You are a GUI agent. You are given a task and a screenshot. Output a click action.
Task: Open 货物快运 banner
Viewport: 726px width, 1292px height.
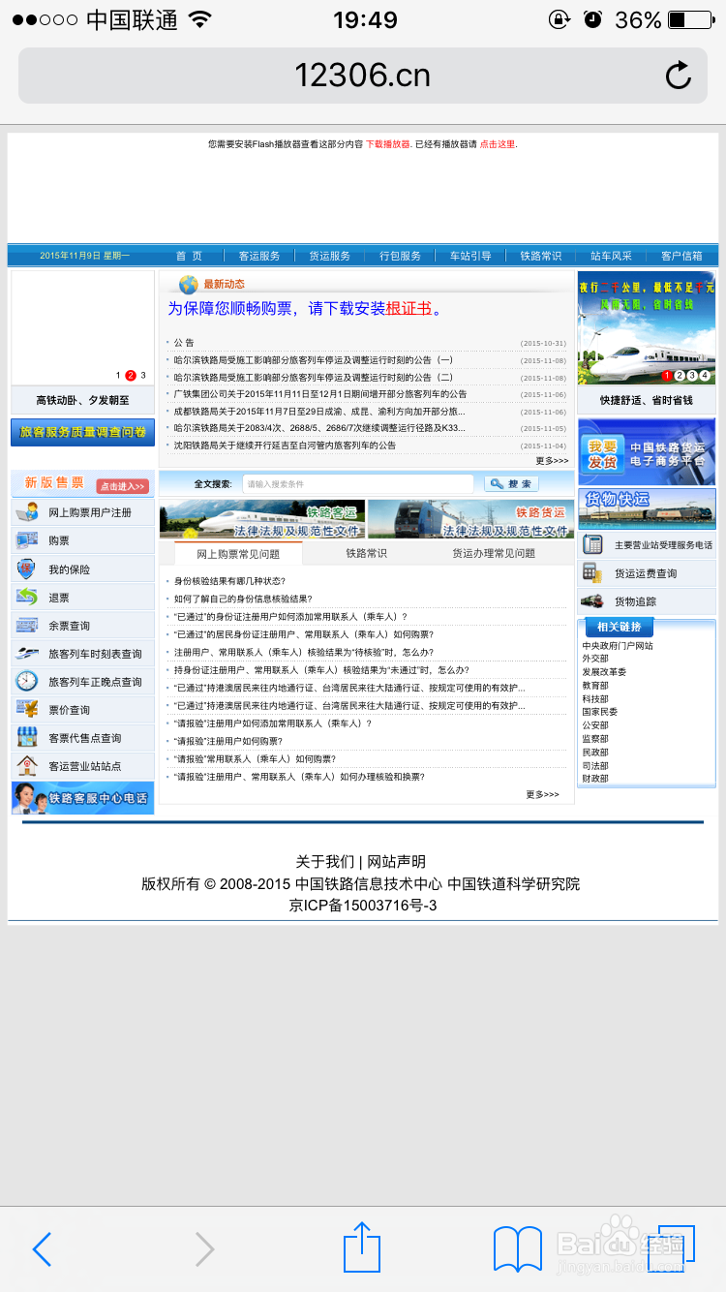coord(647,508)
